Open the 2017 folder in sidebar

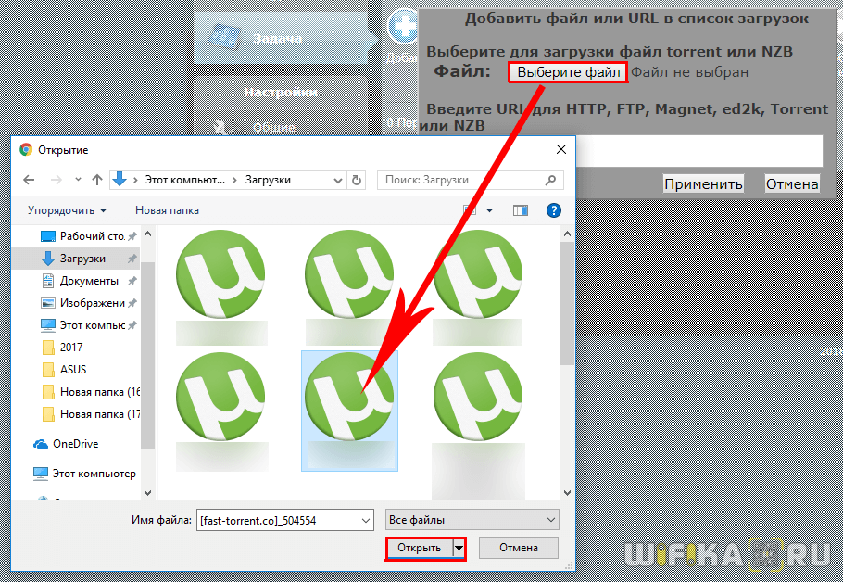(x=63, y=348)
